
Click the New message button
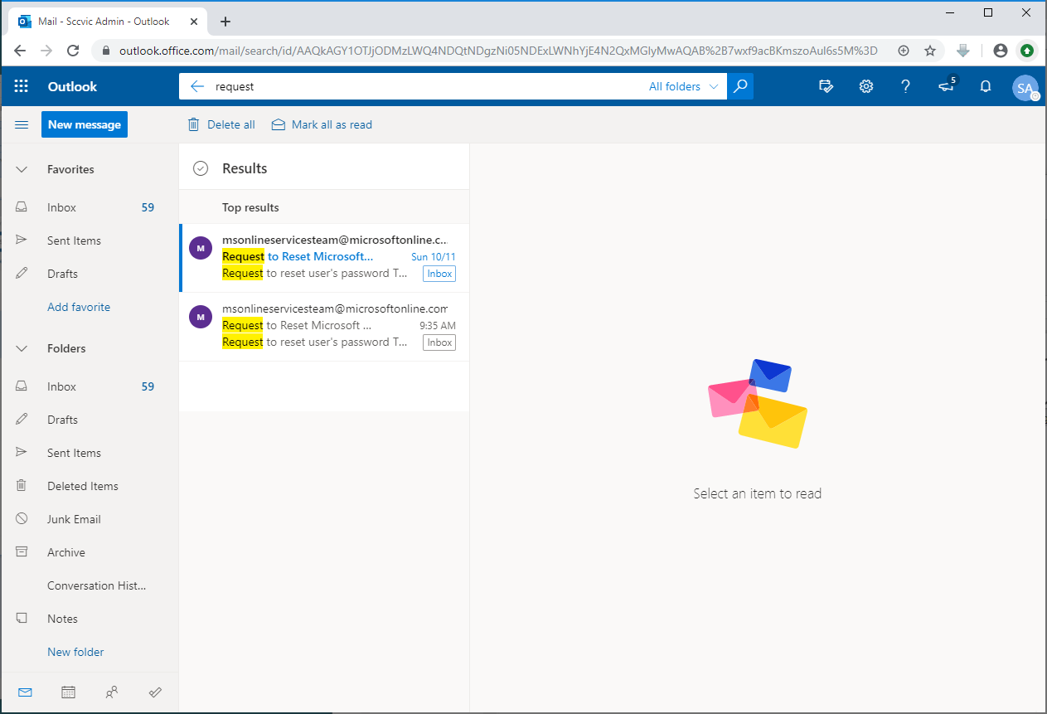point(85,124)
